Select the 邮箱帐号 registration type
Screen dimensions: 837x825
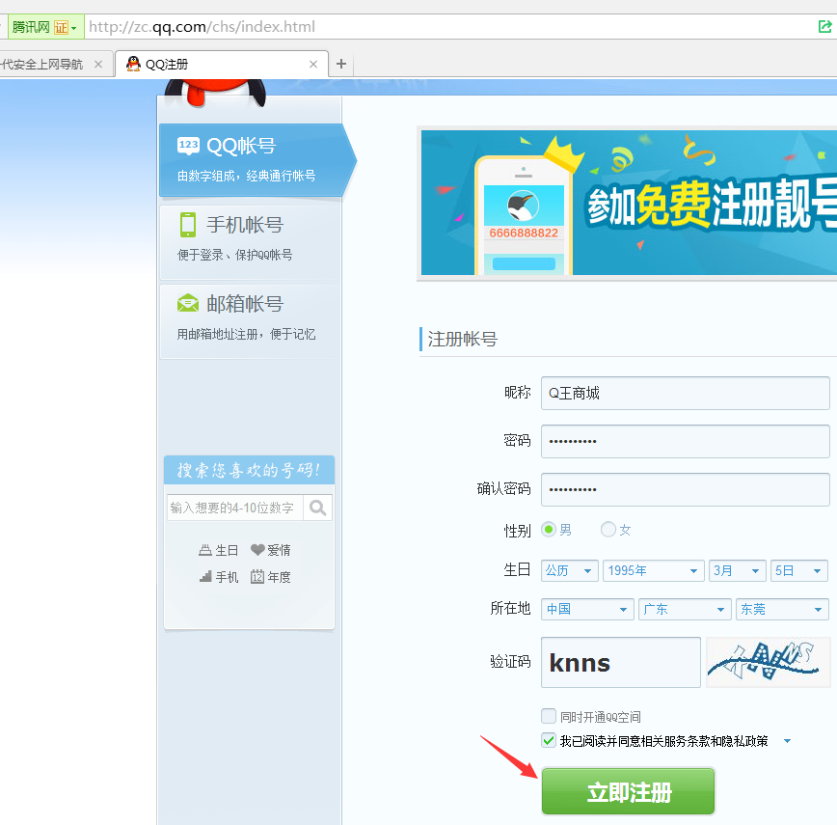pyautogui.click(x=250, y=321)
